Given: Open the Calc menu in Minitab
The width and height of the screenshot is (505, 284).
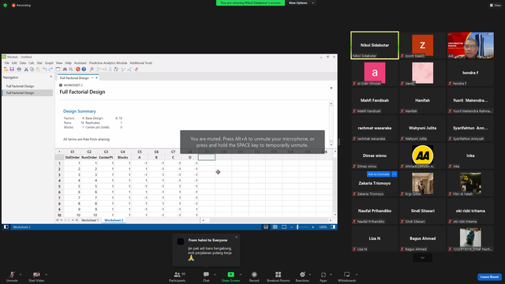Looking at the screenshot, I should (32, 63).
